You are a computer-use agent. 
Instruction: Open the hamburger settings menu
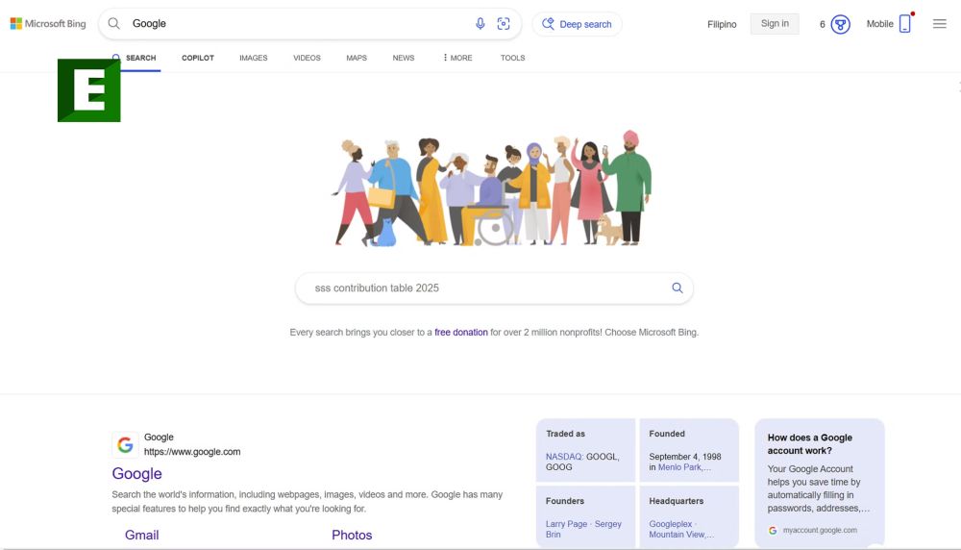[940, 24]
